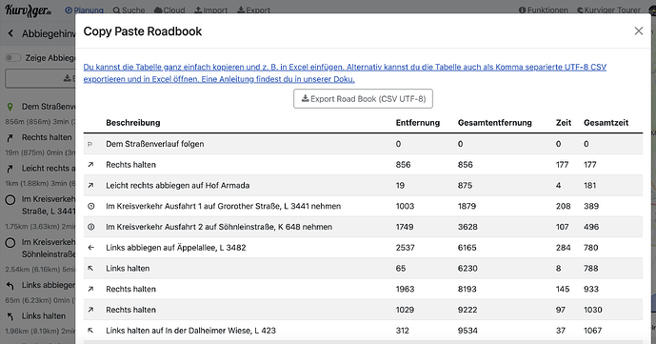
Task: Select 'Leicht rechts abbiegen auf Hof Armada' cell
Action: 178,186
